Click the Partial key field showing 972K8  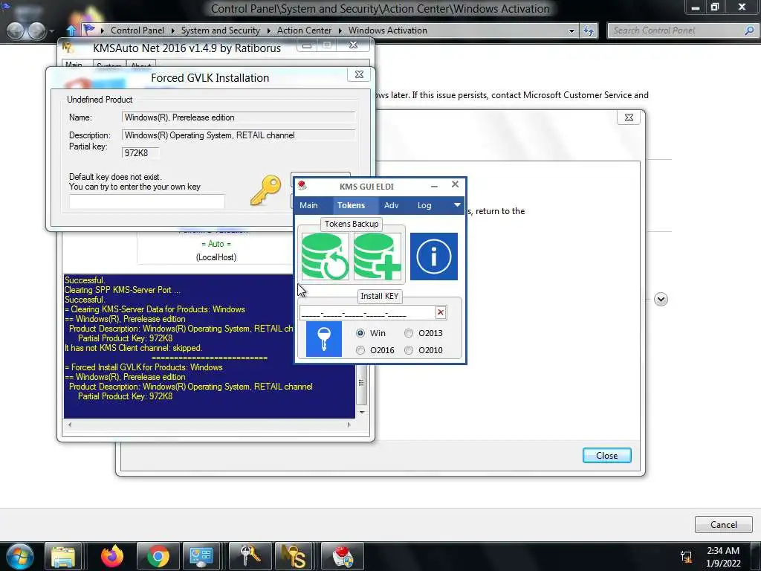140,153
